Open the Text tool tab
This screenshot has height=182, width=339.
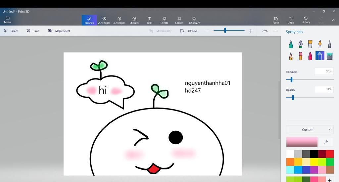[x=149, y=20]
